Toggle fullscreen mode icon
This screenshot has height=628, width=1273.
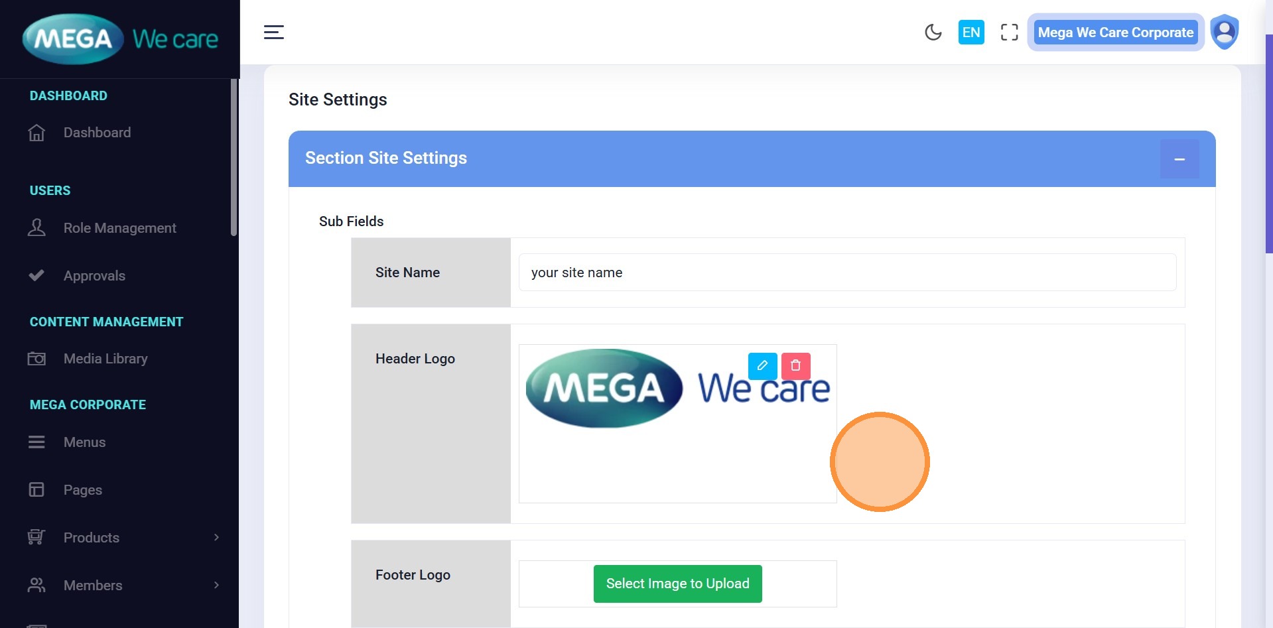[1009, 32]
